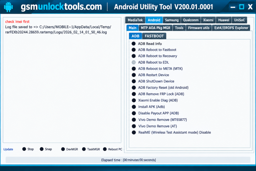
Task: Switch to the FASTBOOT mode tab
Action: 154,36
